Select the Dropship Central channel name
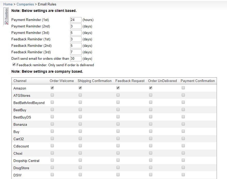Viewport: 227px width, 179px height. pos(26,161)
